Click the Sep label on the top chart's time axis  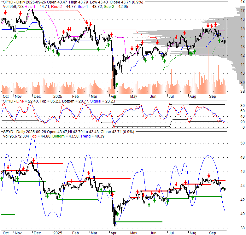[213, 97]
